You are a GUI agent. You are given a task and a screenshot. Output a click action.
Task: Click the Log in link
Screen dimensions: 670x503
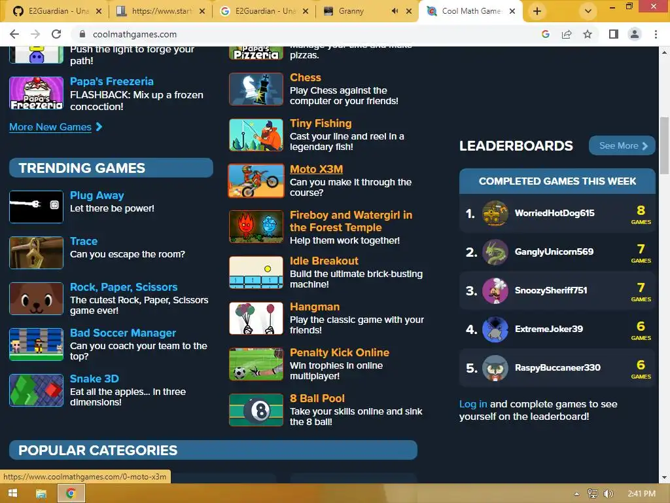click(473, 404)
